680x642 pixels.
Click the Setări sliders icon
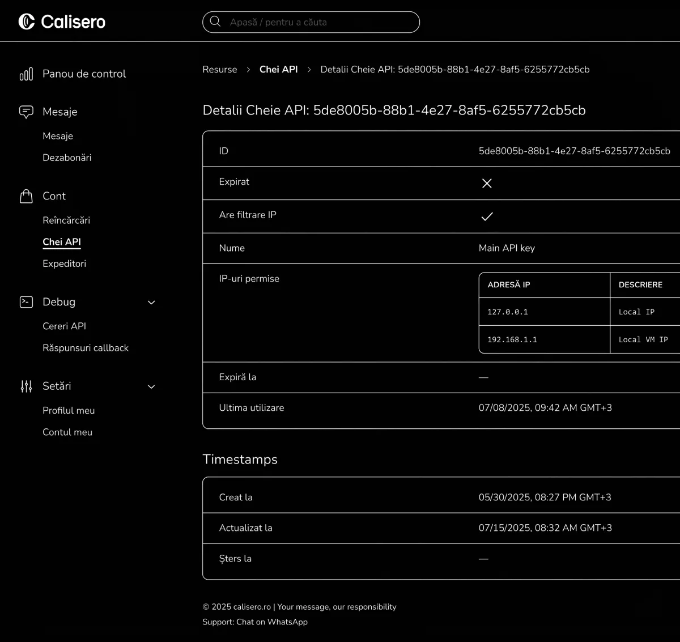pyautogui.click(x=26, y=386)
